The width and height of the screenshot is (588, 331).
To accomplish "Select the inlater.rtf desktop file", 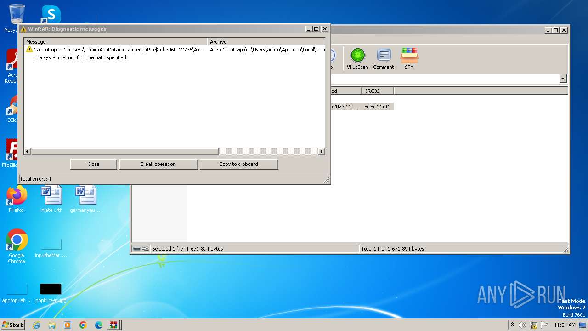I will point(51,199).
